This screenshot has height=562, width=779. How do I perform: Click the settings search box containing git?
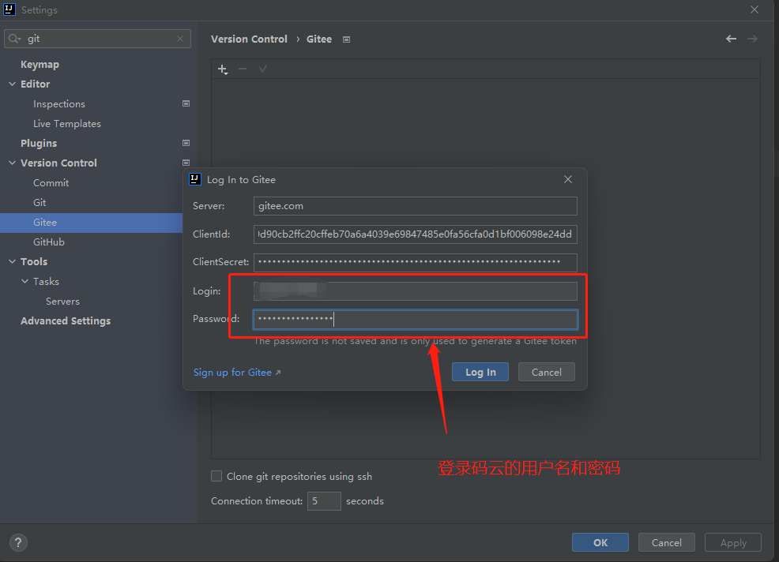tap(97, 39)
